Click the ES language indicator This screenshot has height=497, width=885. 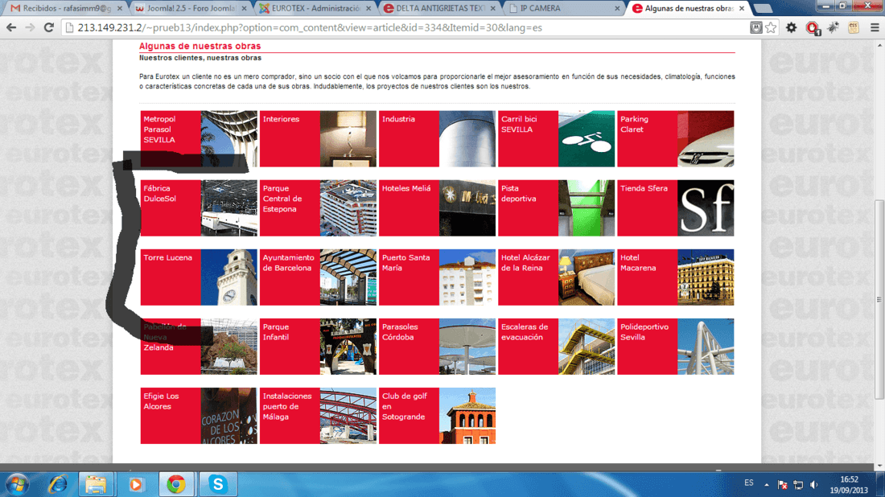point(748,483)
